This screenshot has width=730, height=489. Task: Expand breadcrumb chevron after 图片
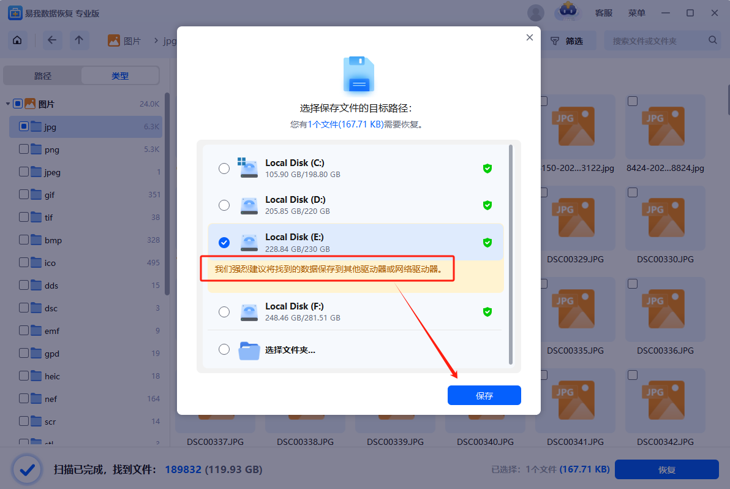pos(156,41)
